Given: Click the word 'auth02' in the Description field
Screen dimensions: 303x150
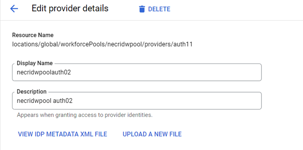Looking at the screenshot, I should click(x=62, y=101).
